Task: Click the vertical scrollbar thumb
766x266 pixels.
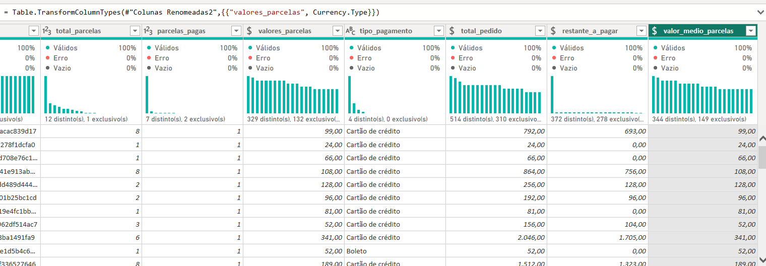Action: click(x=762, y=155)
